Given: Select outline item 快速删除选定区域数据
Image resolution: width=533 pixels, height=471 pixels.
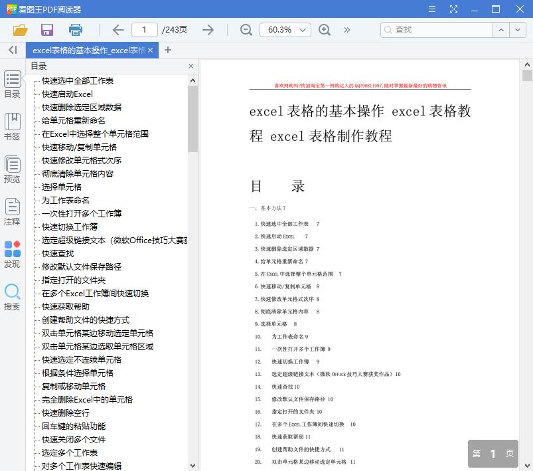Looking at the screenshot, I should pyautogui.click(x=82, y=107).
